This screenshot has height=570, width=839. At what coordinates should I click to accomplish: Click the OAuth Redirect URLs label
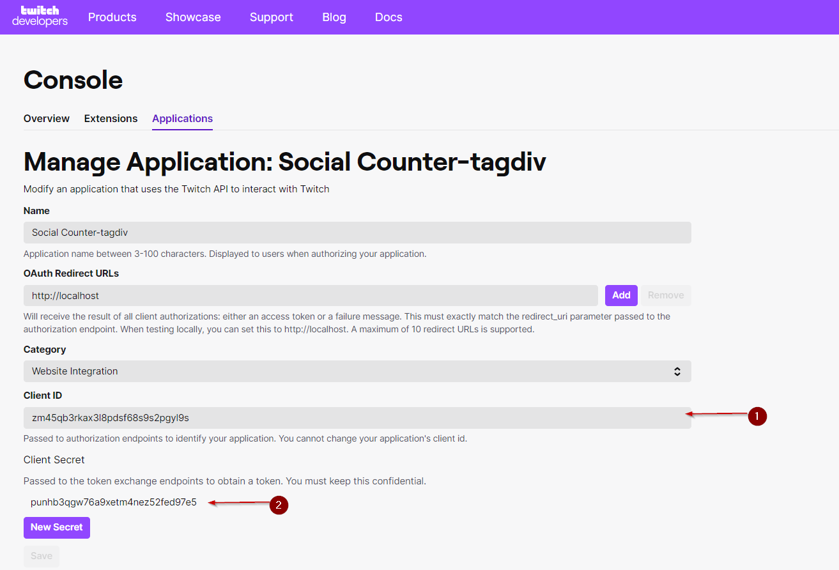pos(72,273)
